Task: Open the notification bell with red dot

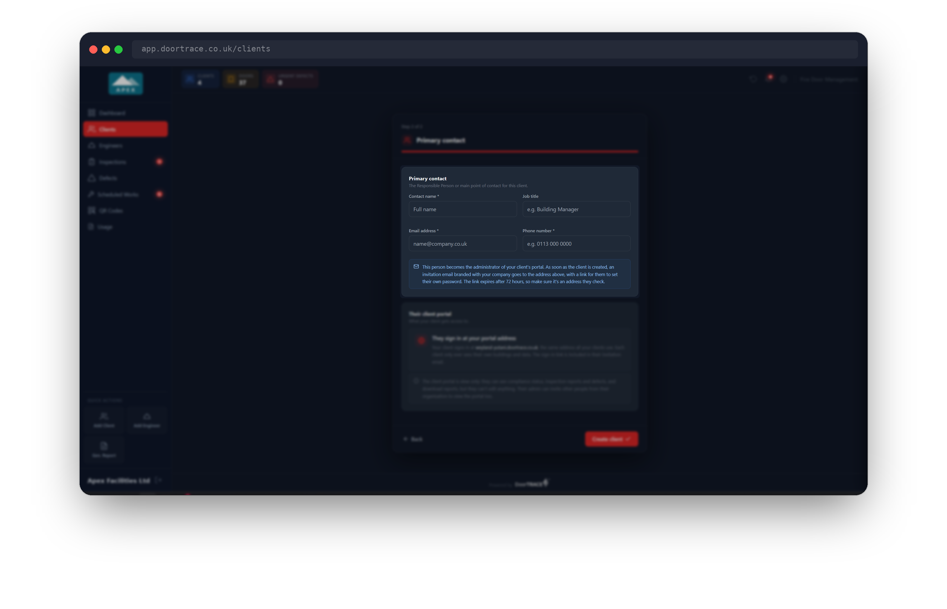Action: pyautogui.click(x=769, y=79)
